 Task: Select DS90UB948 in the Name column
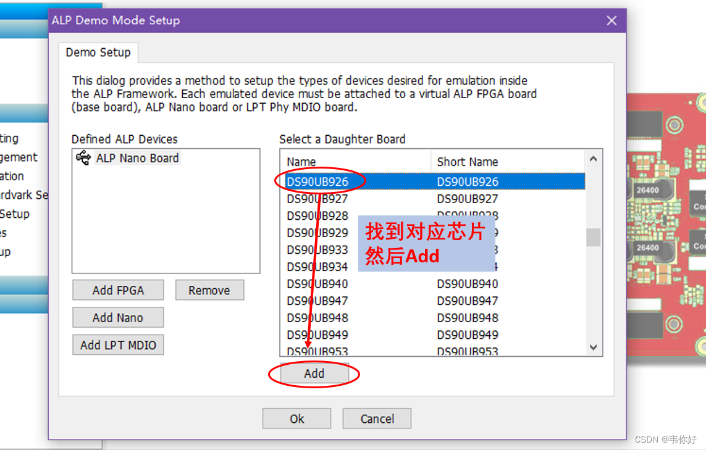pyautogui.click(x=318, y=318)
